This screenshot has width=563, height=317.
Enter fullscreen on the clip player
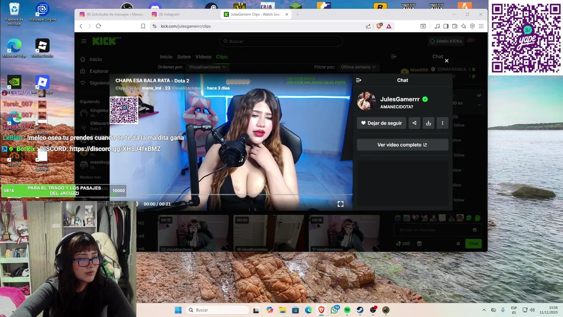340,204
